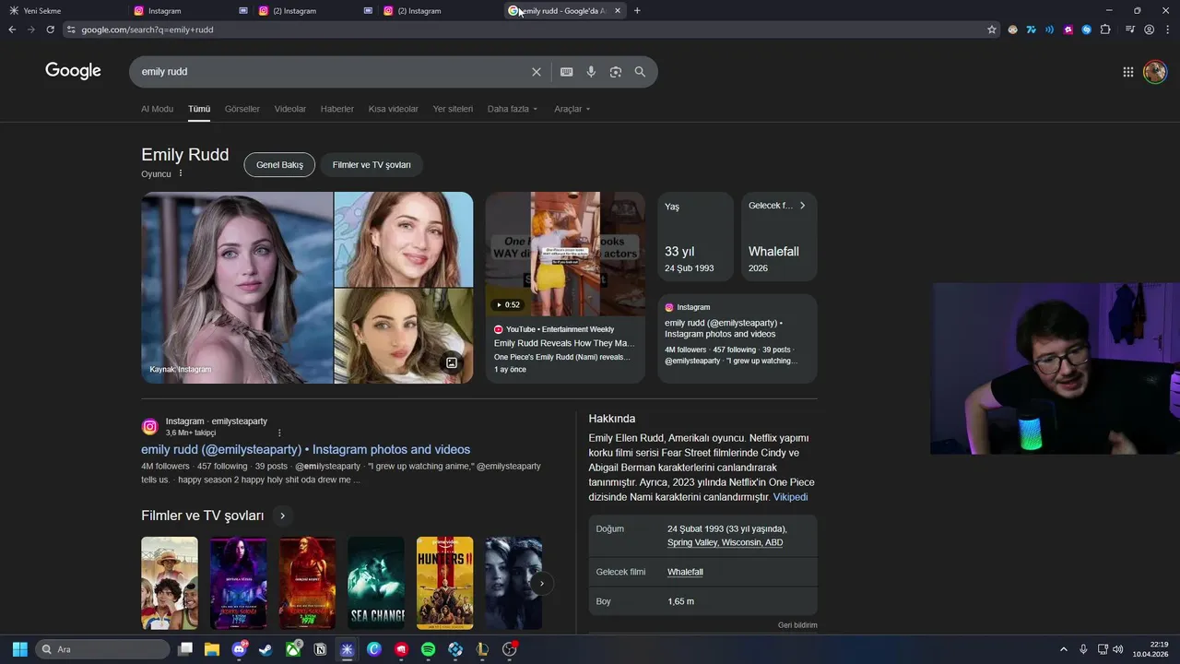1180x664 pixels.
Task: Open the Vikipedi link
Action: [790, 497]
